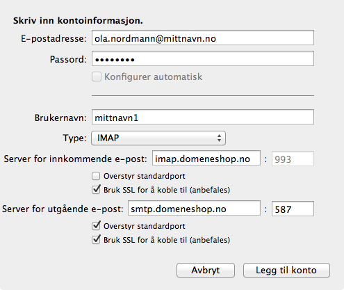344x290 pixels.
Task: Open the Type dropdown showing IMAP
Action: point(158,138)
